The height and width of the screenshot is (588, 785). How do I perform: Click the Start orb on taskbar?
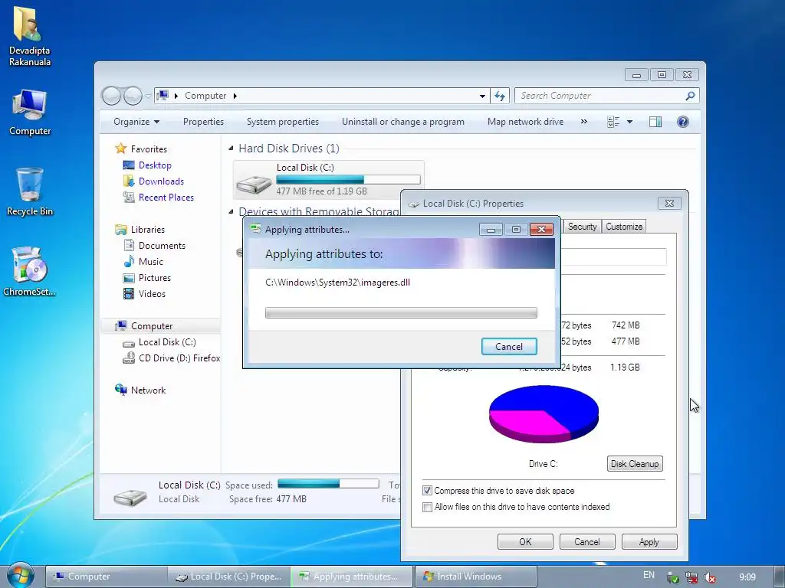[20, 576]
